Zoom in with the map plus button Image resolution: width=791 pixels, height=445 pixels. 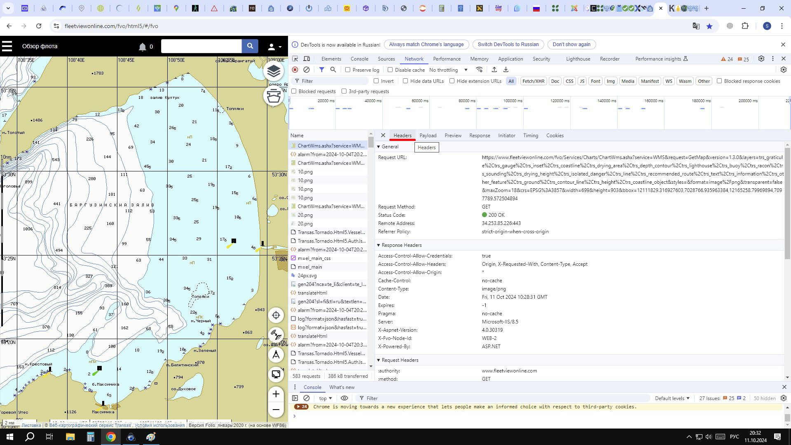coord(276,394)
